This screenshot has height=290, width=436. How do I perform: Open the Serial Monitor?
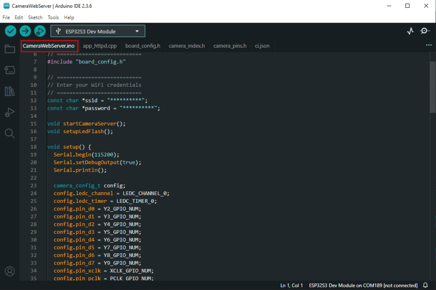pyautogui.click(x=425, y=31)
